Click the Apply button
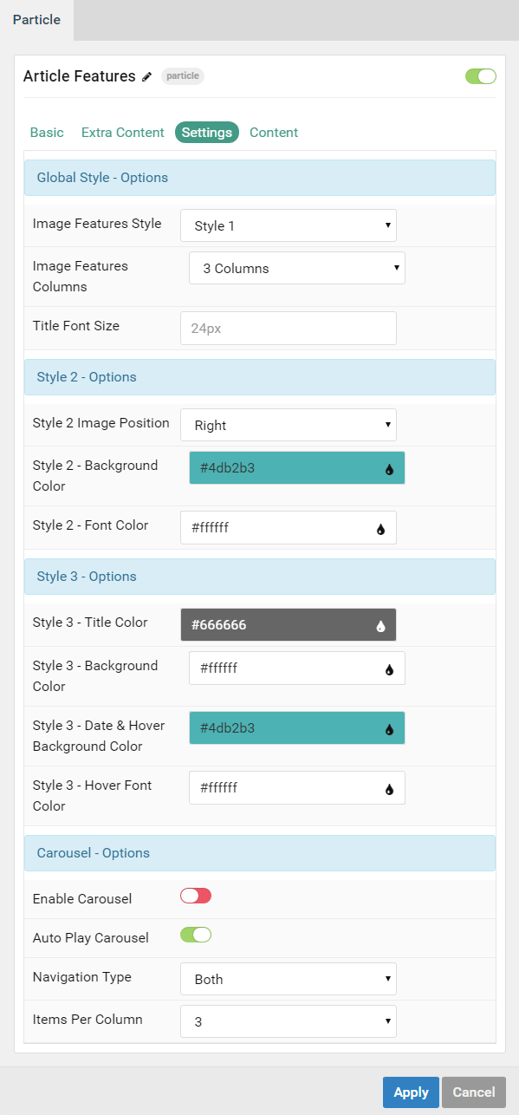 411,1092
